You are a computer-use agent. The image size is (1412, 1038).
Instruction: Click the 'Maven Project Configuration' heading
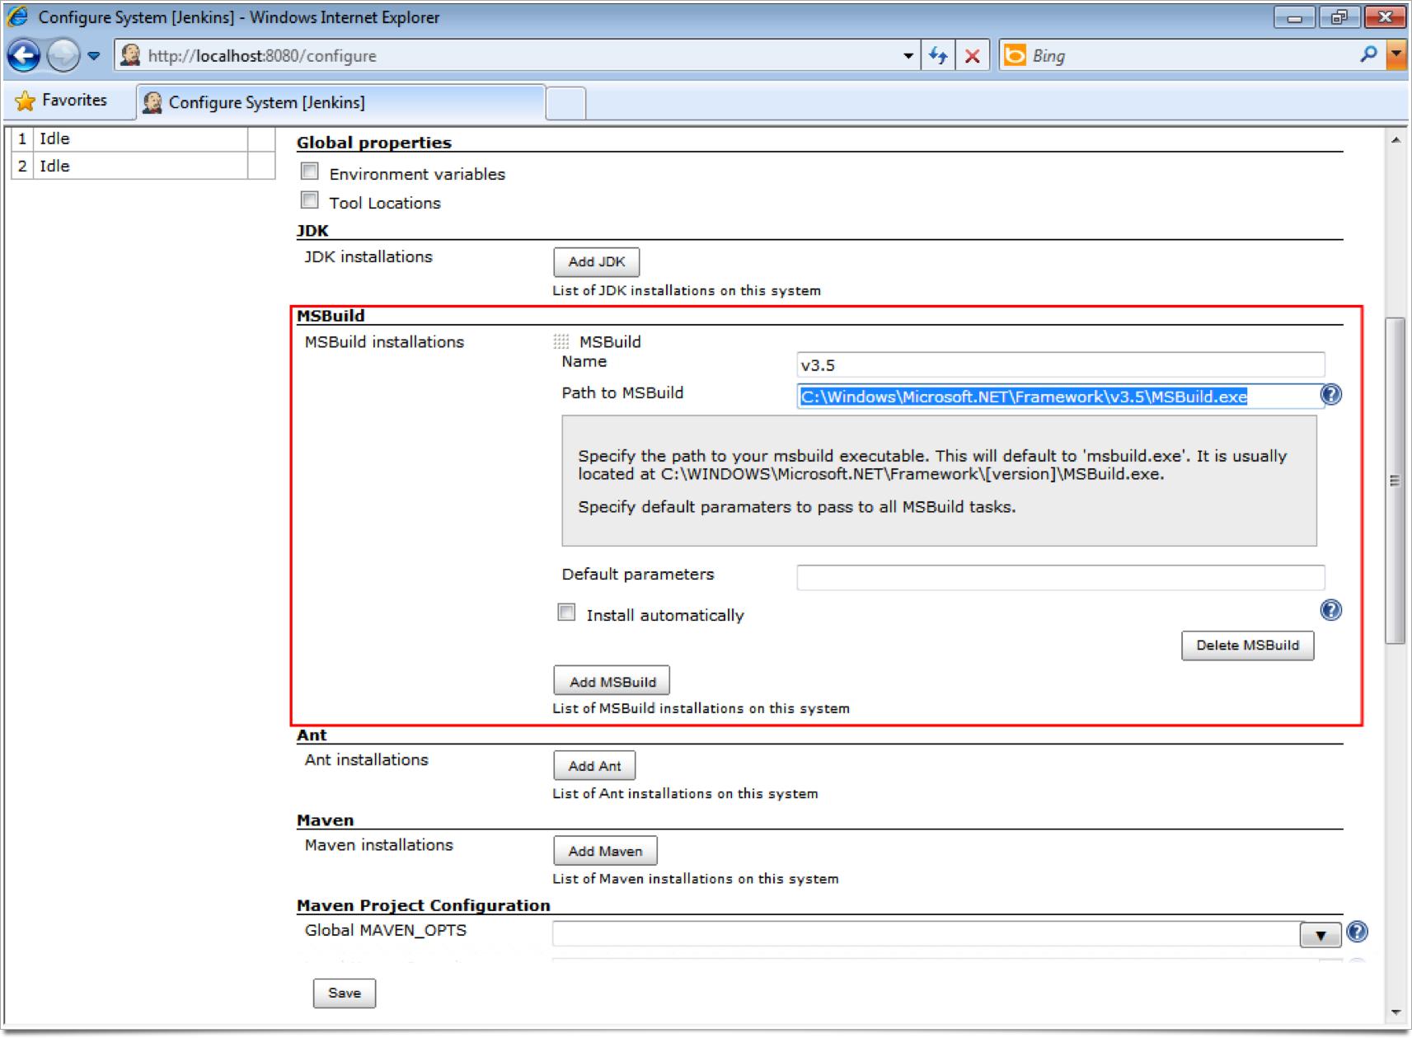tap(424, 905)
